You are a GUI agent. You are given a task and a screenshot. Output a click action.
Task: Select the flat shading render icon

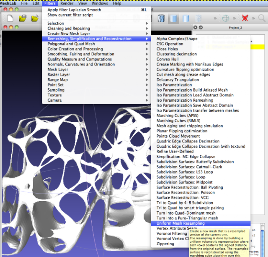click(x=173, y=18)
